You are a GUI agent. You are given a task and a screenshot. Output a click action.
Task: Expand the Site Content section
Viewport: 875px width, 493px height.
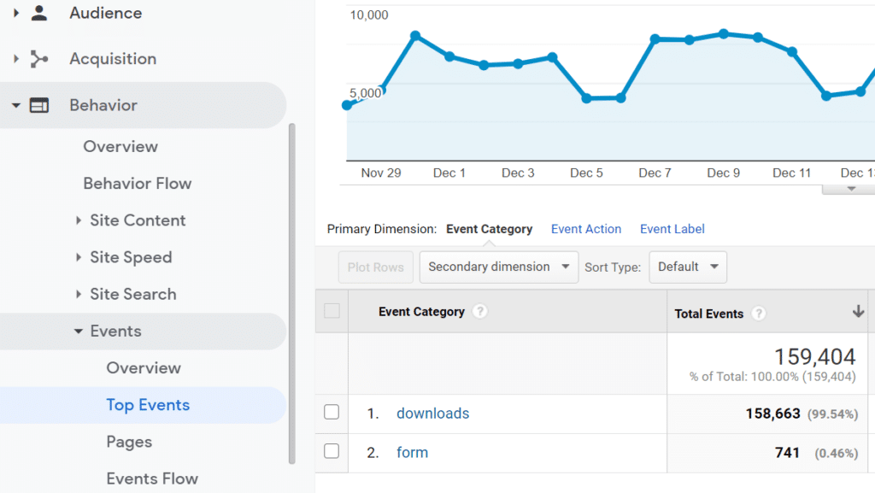pyautogui.click(x=79, y=220)
